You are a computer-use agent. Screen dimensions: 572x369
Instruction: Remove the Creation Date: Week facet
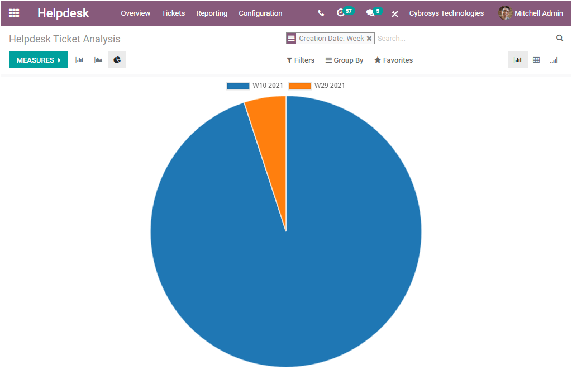point(369,39)
